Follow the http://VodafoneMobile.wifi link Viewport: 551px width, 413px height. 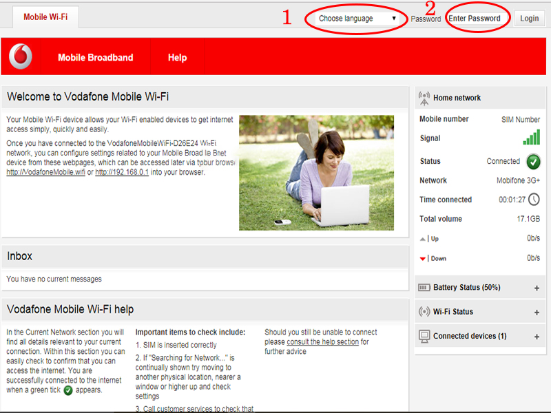(45, 172)
